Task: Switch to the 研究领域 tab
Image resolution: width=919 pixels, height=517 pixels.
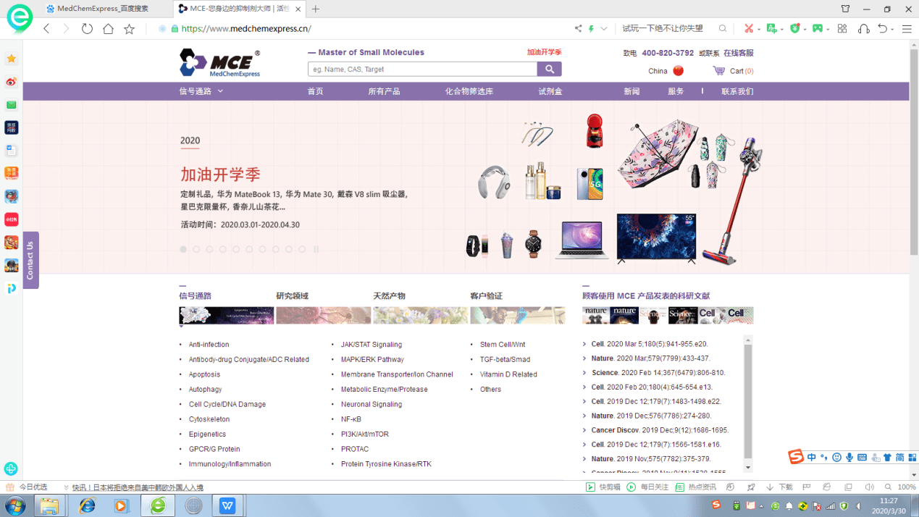Action: (293, 295)
